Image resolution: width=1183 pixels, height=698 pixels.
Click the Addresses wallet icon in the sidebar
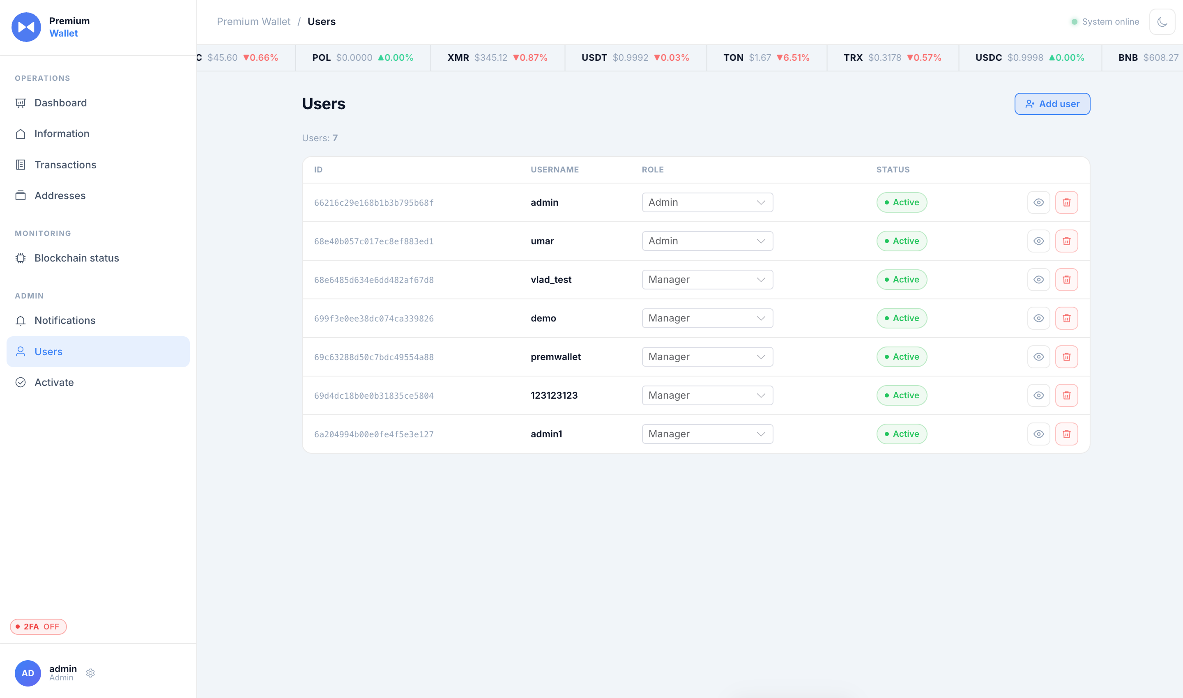(x=20, y=195)
